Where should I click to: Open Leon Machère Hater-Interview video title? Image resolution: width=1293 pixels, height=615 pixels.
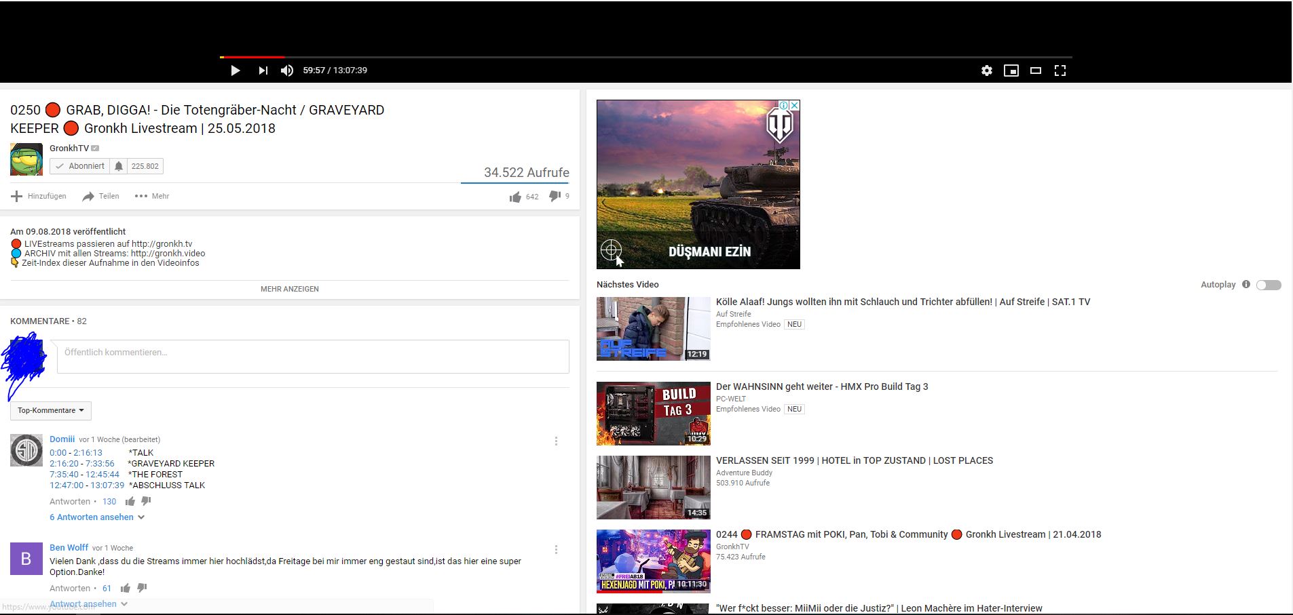click(x=879, y=608)
